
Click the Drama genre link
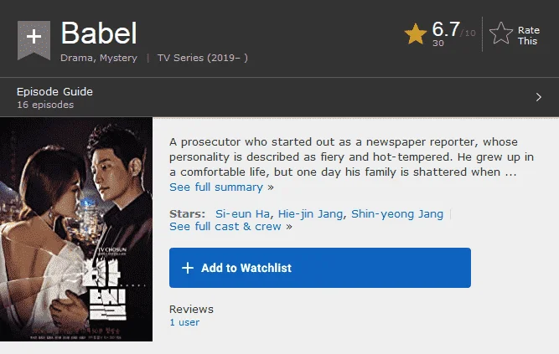76,58
